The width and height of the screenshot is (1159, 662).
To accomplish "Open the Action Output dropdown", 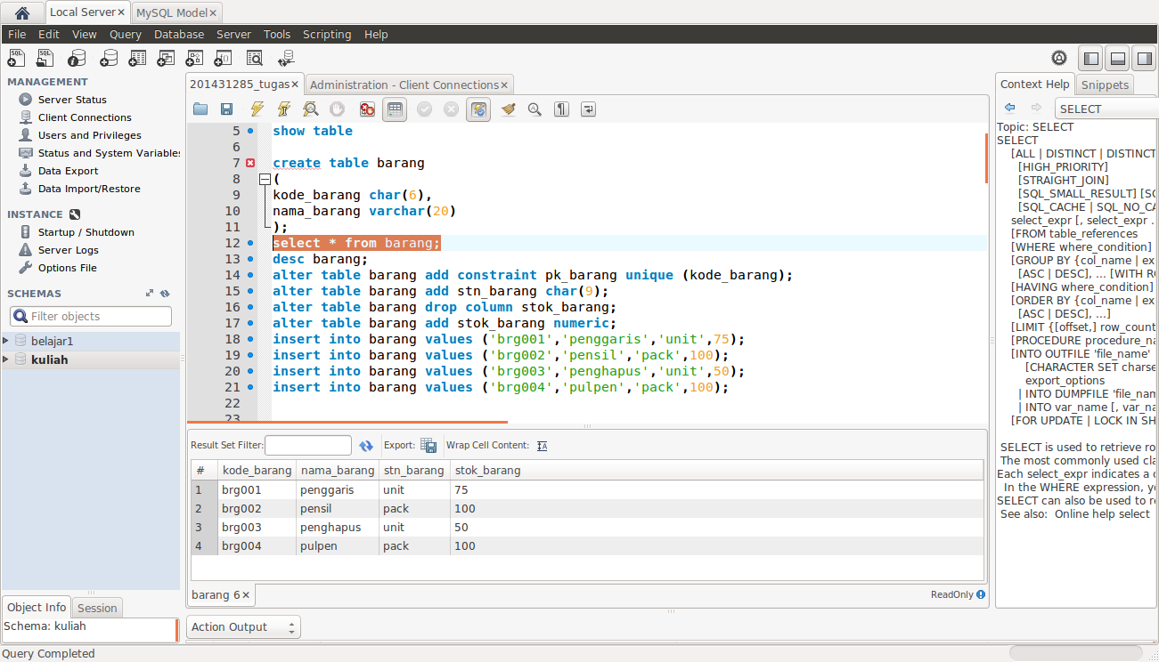I will [x=243, y=627].
